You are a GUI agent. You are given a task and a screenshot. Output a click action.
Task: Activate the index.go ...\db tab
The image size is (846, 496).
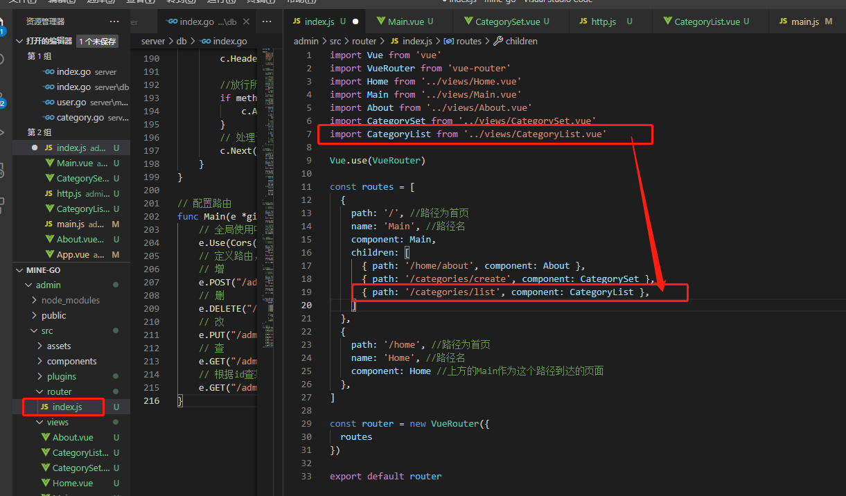coord(206,22)
